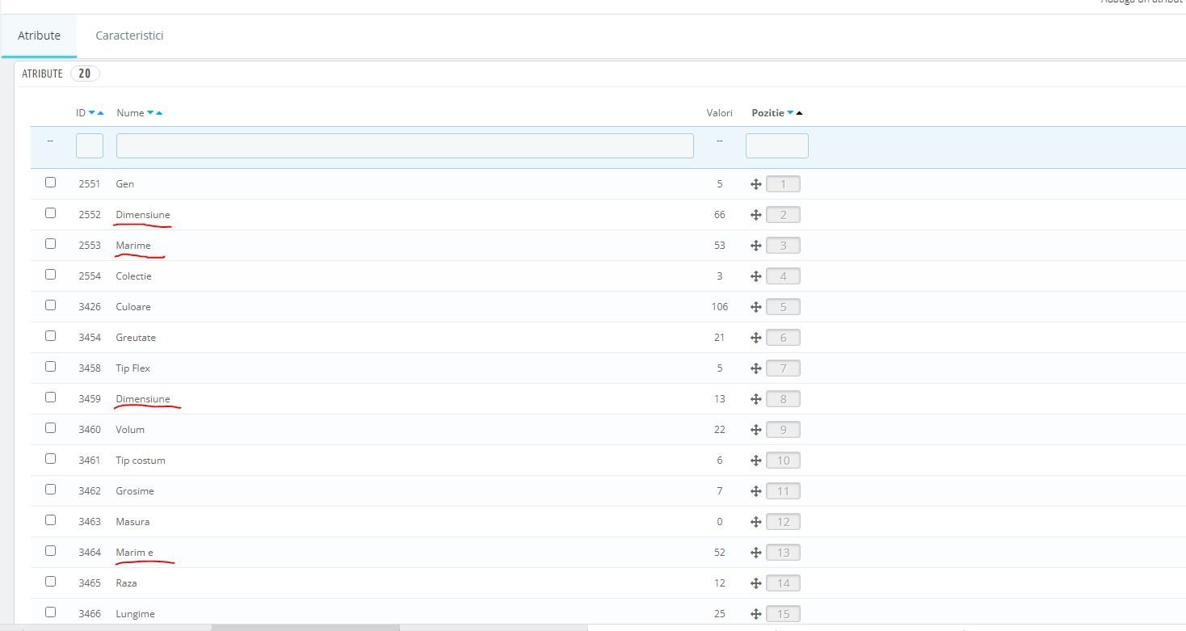The height and width of the screenshot is (631, 1186).
Task: Click move handle of Dimensiune row 2552
Action: pyautogui.click(x=756, y=215)
